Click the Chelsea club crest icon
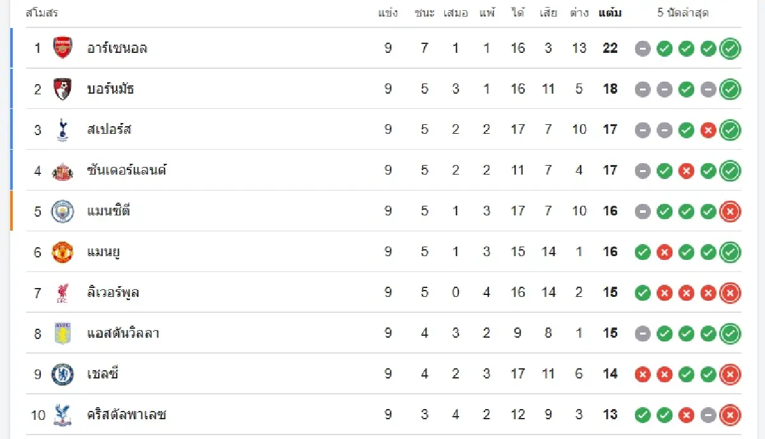 62,374
